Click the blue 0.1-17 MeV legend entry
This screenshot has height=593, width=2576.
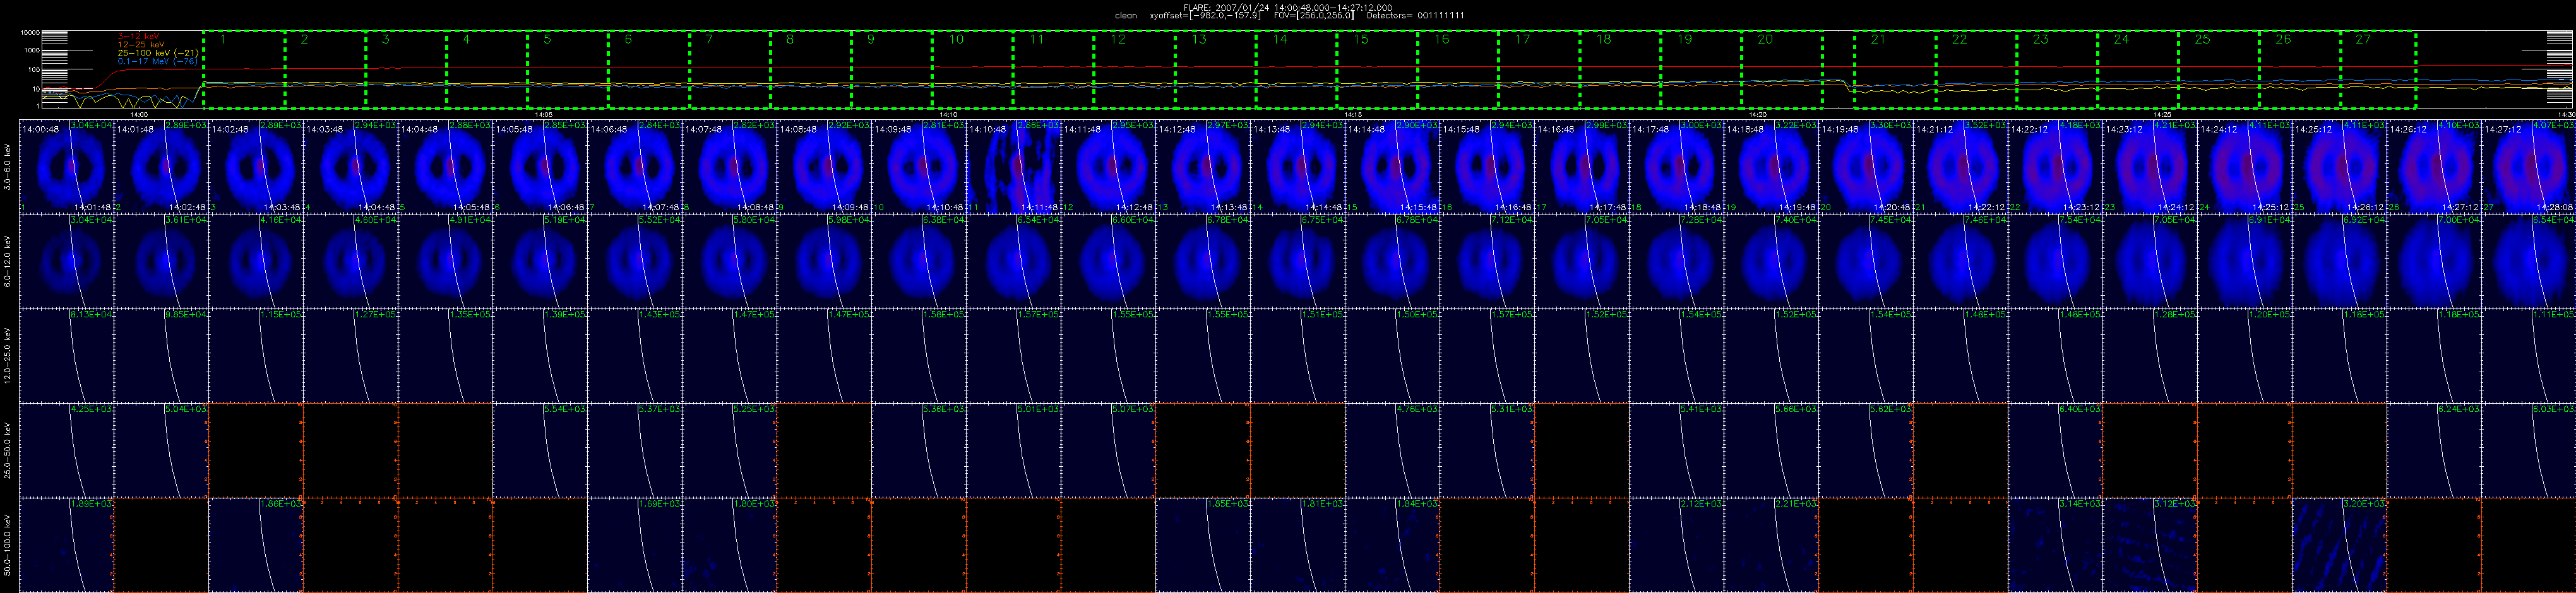coord(157,61)
